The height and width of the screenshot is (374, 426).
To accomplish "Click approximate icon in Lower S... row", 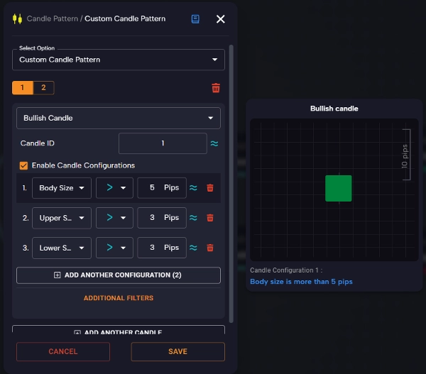I will (193, 248).
